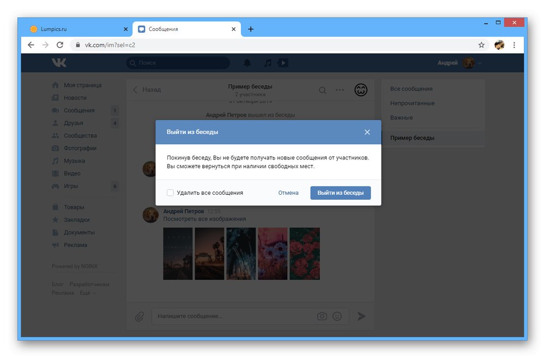
Task: Click Отмена to cancel leaving
Action: point(288,193)
